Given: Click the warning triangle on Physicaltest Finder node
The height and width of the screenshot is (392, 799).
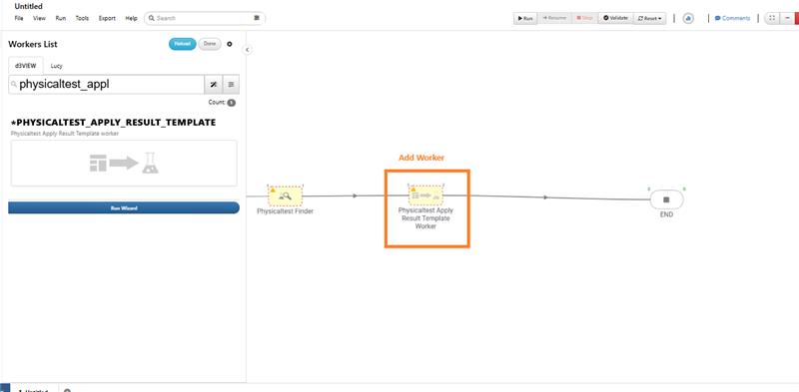Looking at the screenshot, I should (272, 190).
